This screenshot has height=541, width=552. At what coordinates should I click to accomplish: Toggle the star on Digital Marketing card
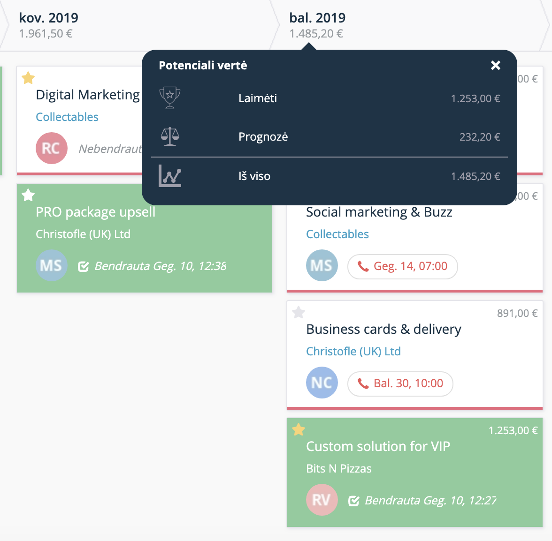pos(28,78)
